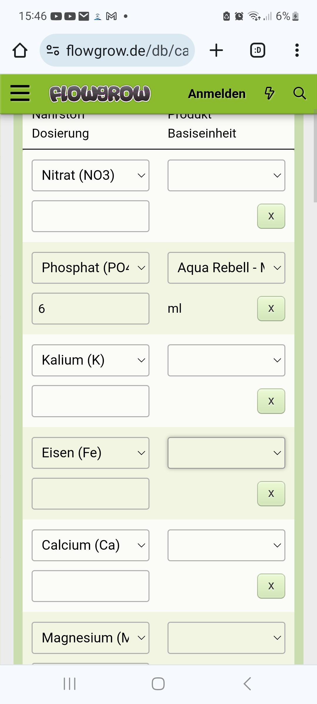
Task: Open browser three-dot menu
Action: pos(297,50)
